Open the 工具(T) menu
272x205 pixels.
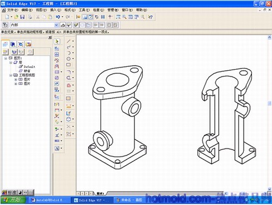tap(84, 10)
